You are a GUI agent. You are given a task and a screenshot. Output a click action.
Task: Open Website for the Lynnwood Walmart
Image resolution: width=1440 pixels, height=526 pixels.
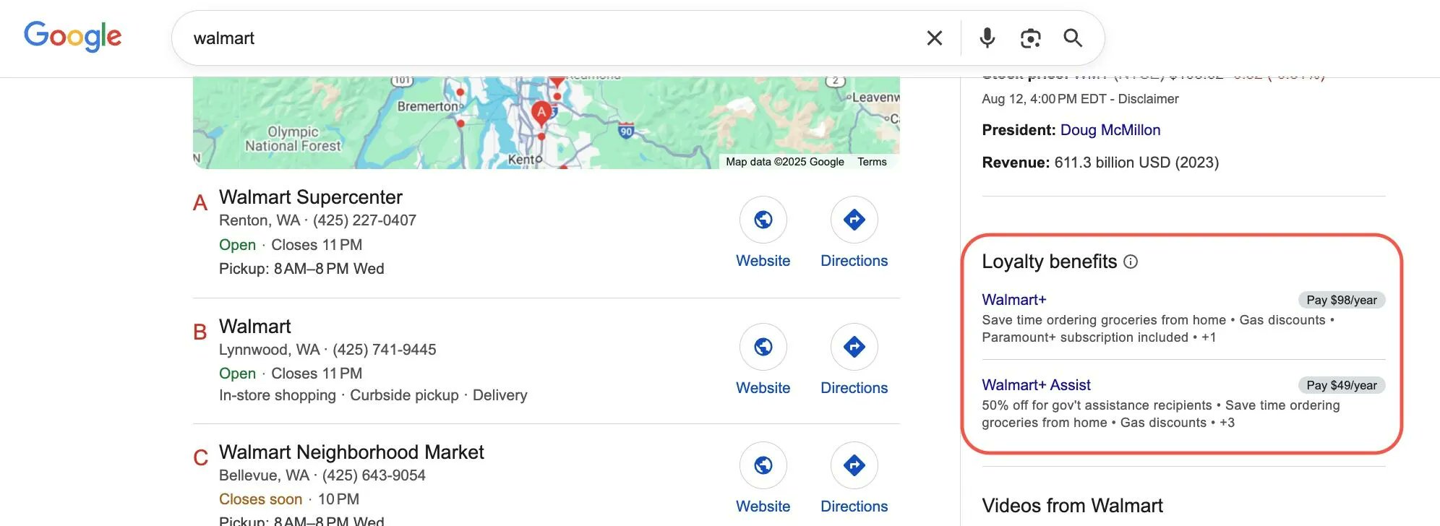(763, 347)
